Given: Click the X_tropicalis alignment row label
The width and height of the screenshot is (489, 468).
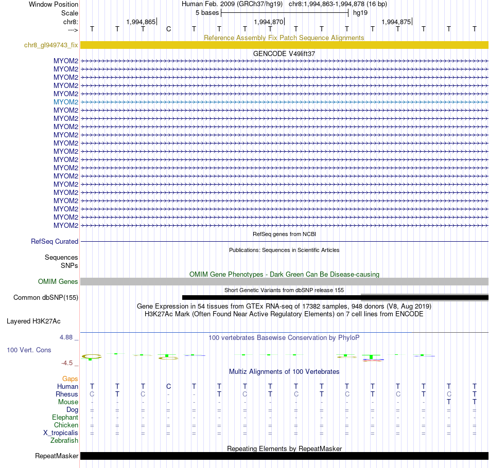Looking at the screenshot, I should click(61, 433).
